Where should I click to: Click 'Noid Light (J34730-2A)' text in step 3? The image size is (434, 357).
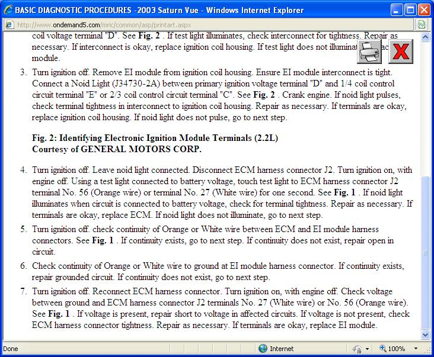click(116, 83)
